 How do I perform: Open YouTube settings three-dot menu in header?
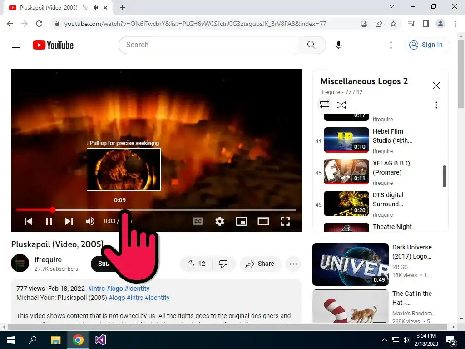[391, 45]
